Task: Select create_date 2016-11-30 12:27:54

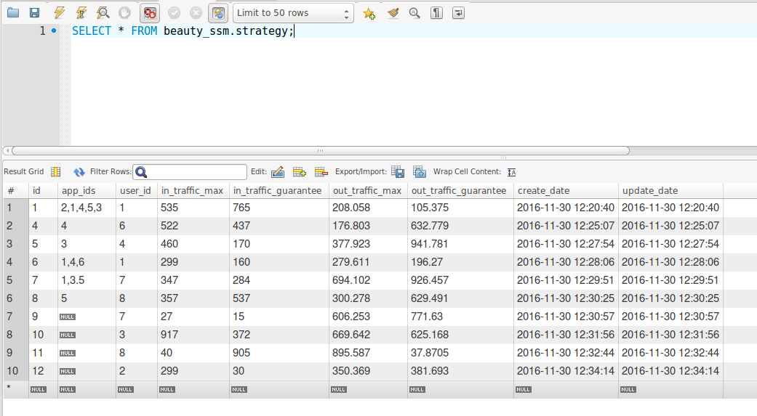Action: point(566,244)
